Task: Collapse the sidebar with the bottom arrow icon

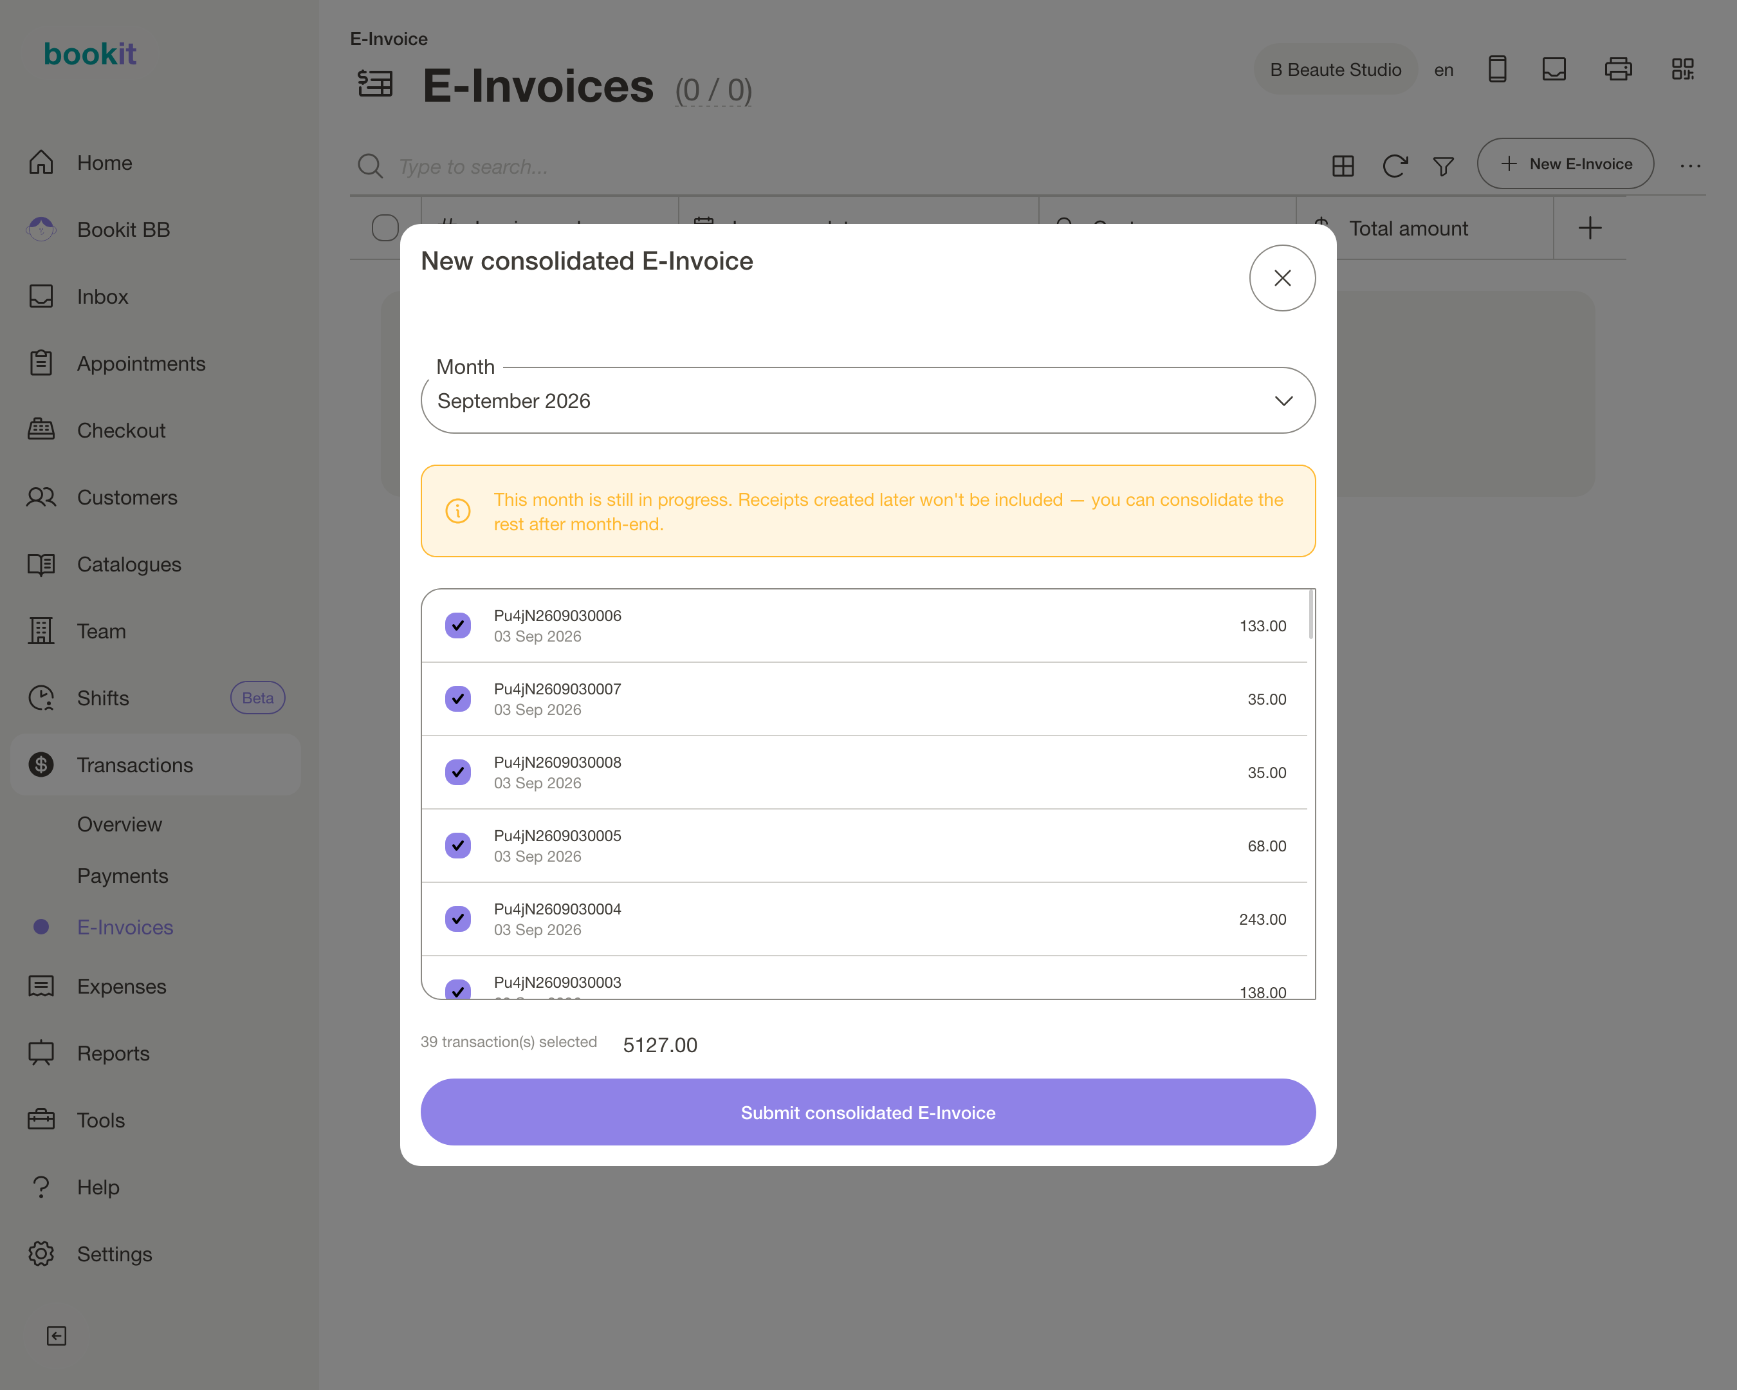Action: click(57, 1335)
